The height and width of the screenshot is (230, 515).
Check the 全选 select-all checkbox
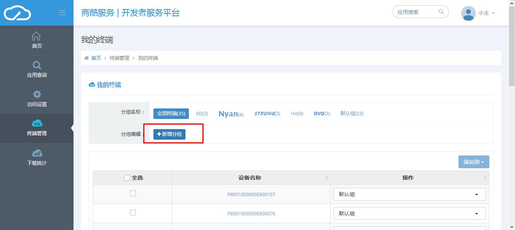click(x=127, y=178)
